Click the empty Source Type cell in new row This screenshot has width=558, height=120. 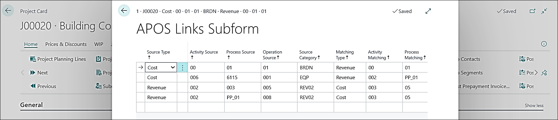161,107
